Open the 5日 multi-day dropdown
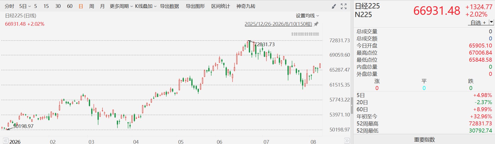 [25, 6]
